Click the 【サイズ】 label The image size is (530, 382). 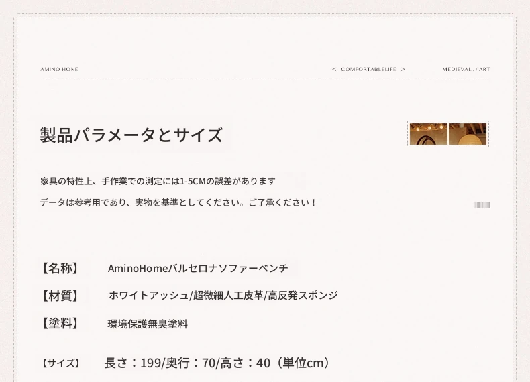coord(60,363)
